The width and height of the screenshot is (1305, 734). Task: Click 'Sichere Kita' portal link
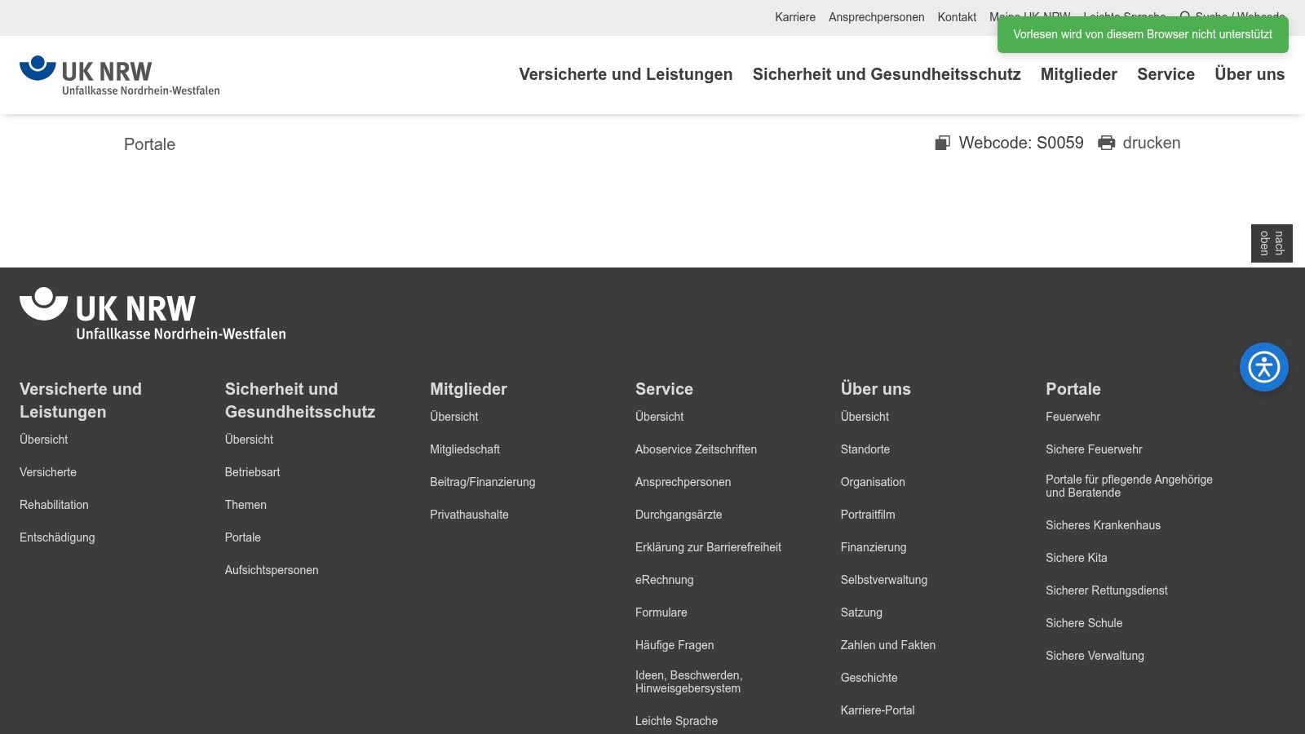pyautogui.click(x=1076, y=558)
